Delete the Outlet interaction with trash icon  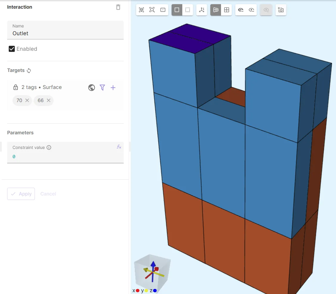118,7
